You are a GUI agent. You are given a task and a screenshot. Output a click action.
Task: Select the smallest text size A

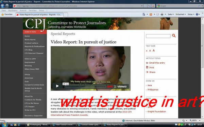point(147,51)
